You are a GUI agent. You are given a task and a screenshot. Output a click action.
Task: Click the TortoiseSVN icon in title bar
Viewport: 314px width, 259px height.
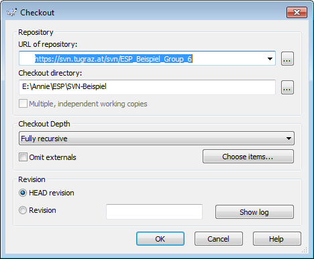pyautogui.click(x=11, y=12)
